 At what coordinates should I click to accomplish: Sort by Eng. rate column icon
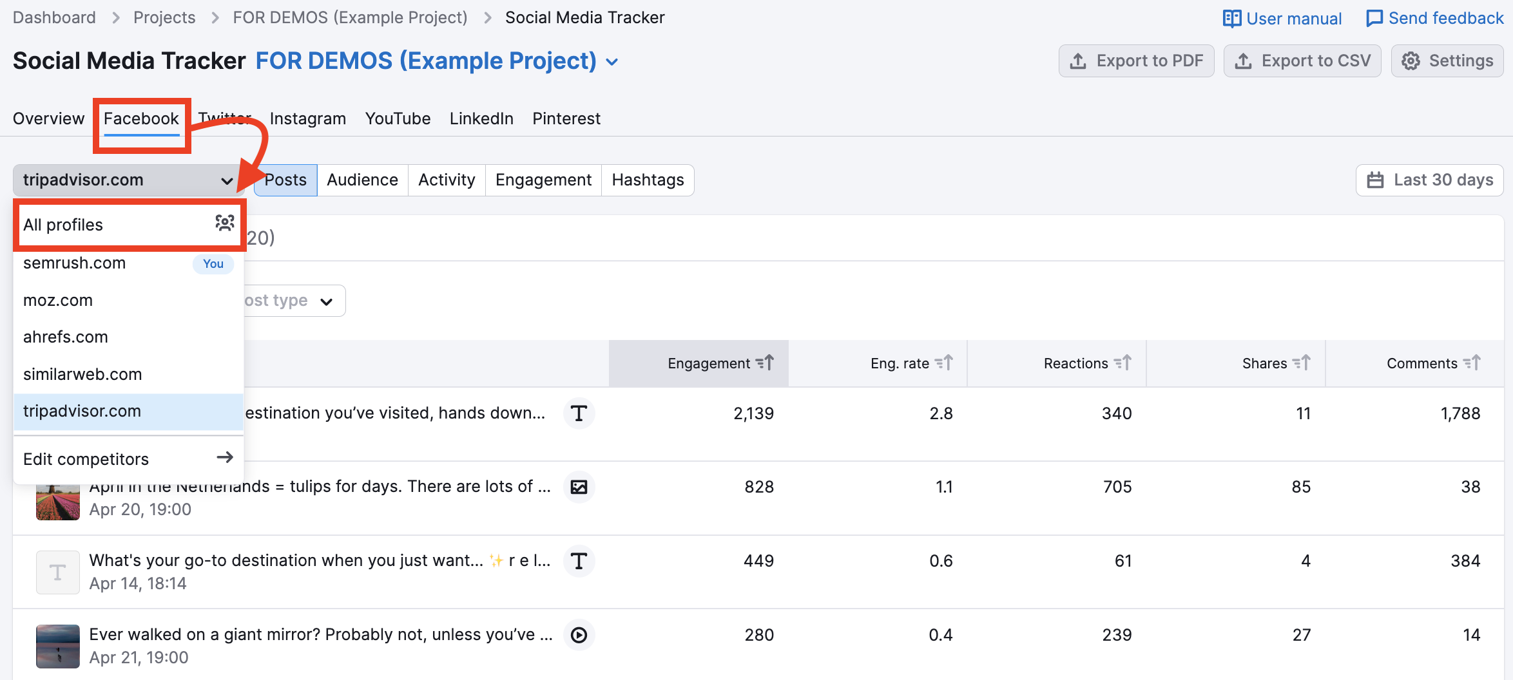pos(944,363)
